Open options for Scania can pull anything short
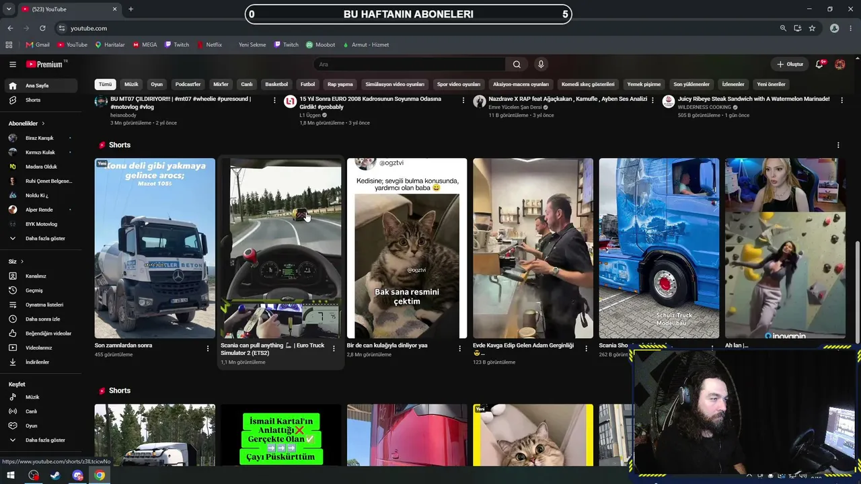The width and height of the screenshot is (861, 484). [x=334, y=348]
